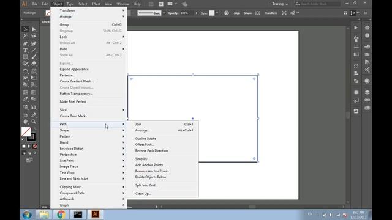Screen dimensions: 392x220
Task: Open the graphic Style dropdown arrow
Action: [217, 13]
